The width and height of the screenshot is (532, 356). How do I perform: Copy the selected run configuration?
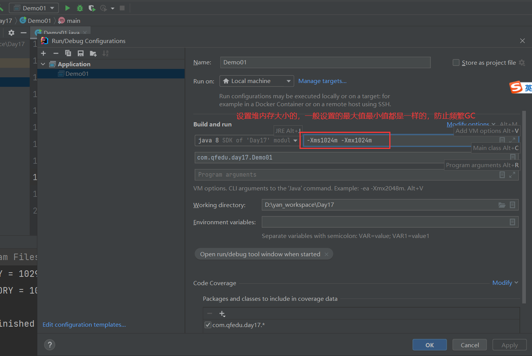point(68,53)
